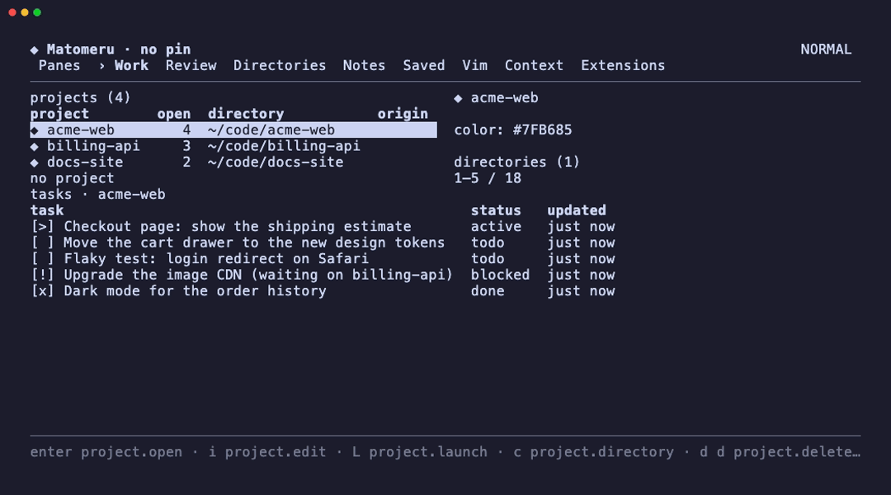
Task: Open the Directories tab
Action: point(280,65)
